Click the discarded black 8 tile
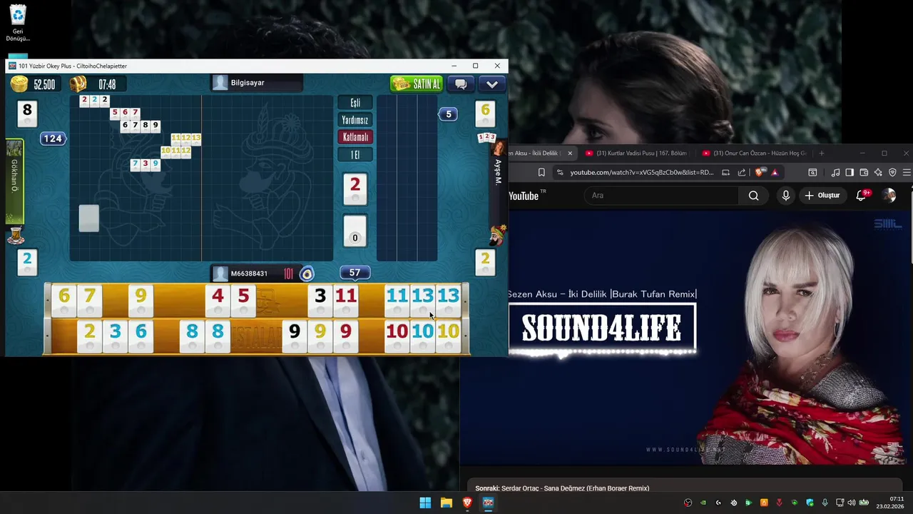This screenshot has width=913, height=514. 27,114
